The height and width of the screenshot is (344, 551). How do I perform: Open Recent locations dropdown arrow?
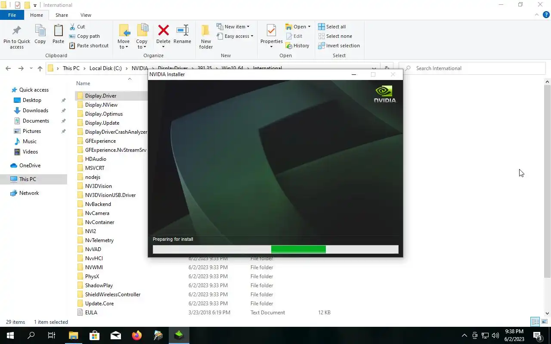(31, 68)
